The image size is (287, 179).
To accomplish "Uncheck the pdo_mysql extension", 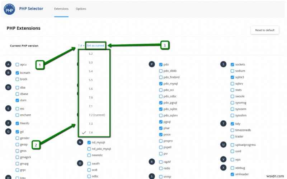I will click(x=161, y=84).
